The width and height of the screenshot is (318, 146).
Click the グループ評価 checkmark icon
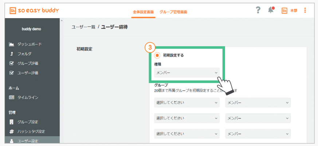[12, 63]
